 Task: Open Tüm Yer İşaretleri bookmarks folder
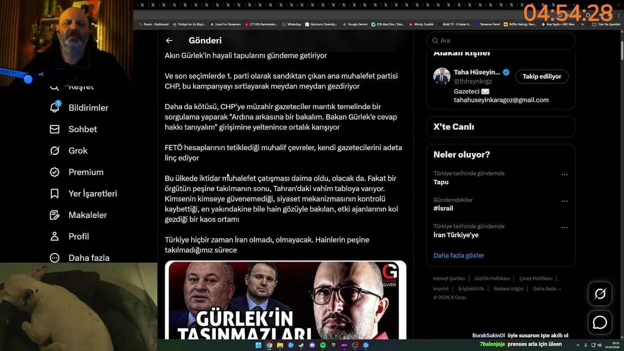pos(607,24)
